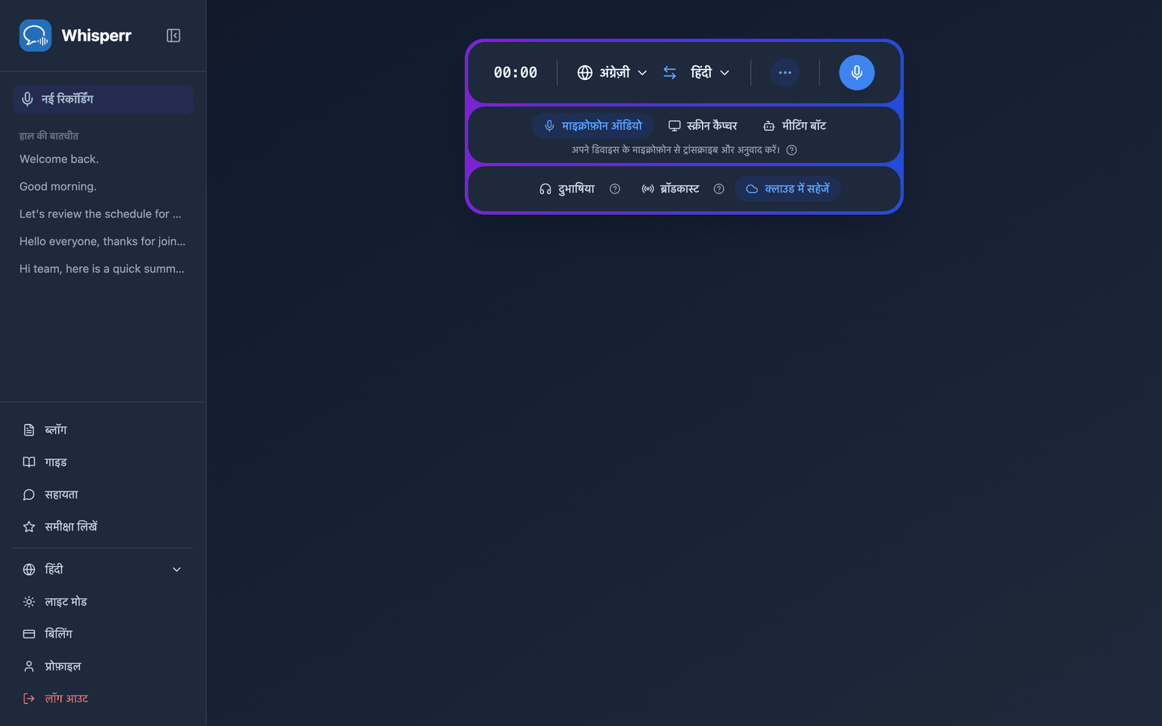The height and width of the screenshot is (726, 1162).
Task: Expand the हिंदी interface language dropdown in sidebar
Action: pos(102,569)
